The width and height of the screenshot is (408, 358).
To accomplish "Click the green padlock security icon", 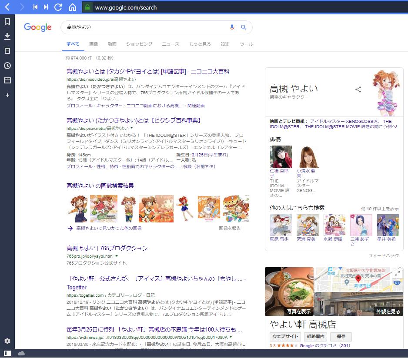I will (x=87, y=7).
